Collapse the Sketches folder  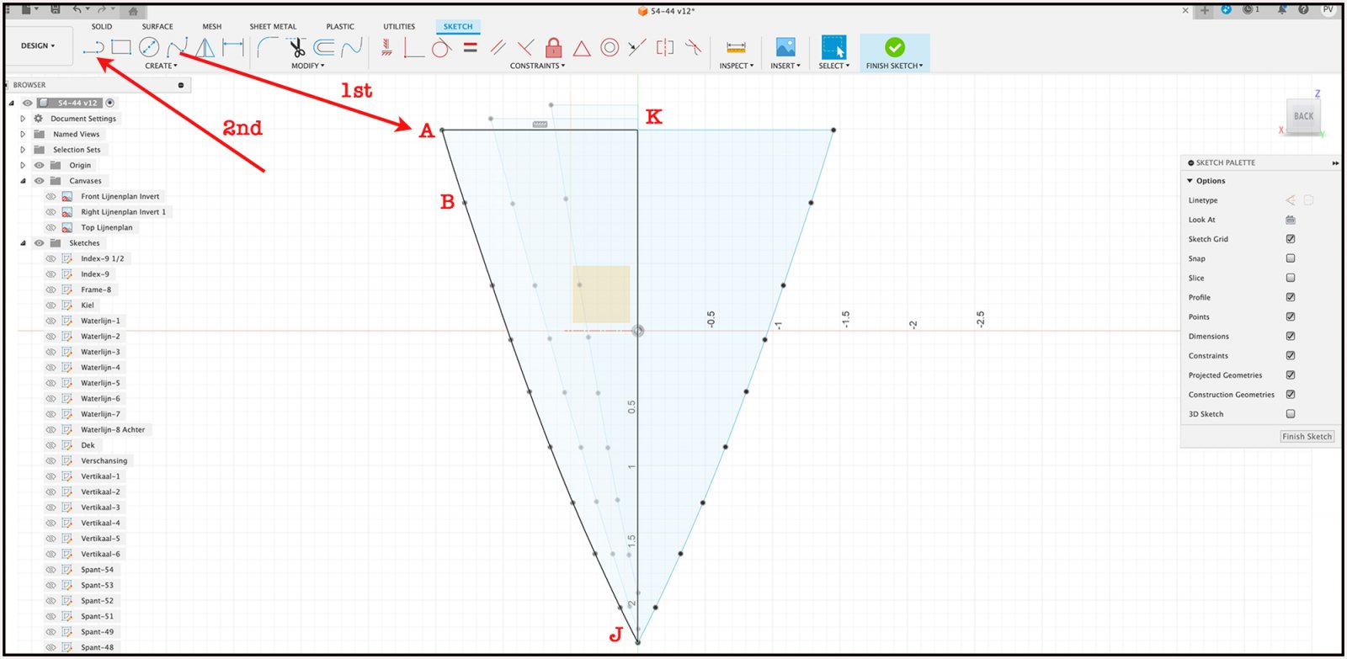click(x=23, y=243)
